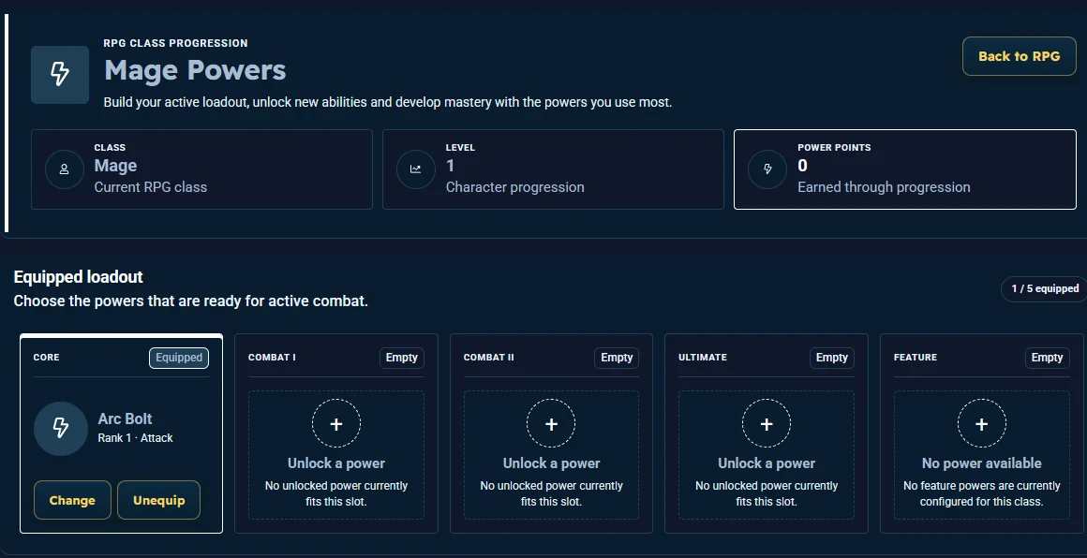Click the COMBAT I slot label
The height and width of the screenshot is (558, 1087).
coord(272,358)
